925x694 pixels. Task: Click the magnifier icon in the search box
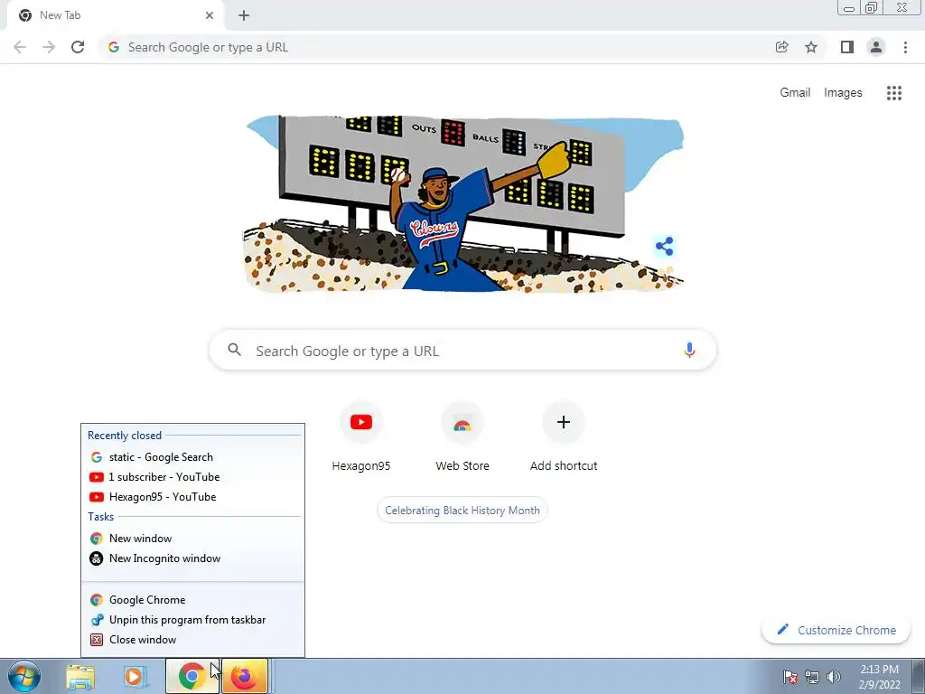[234, 350]
